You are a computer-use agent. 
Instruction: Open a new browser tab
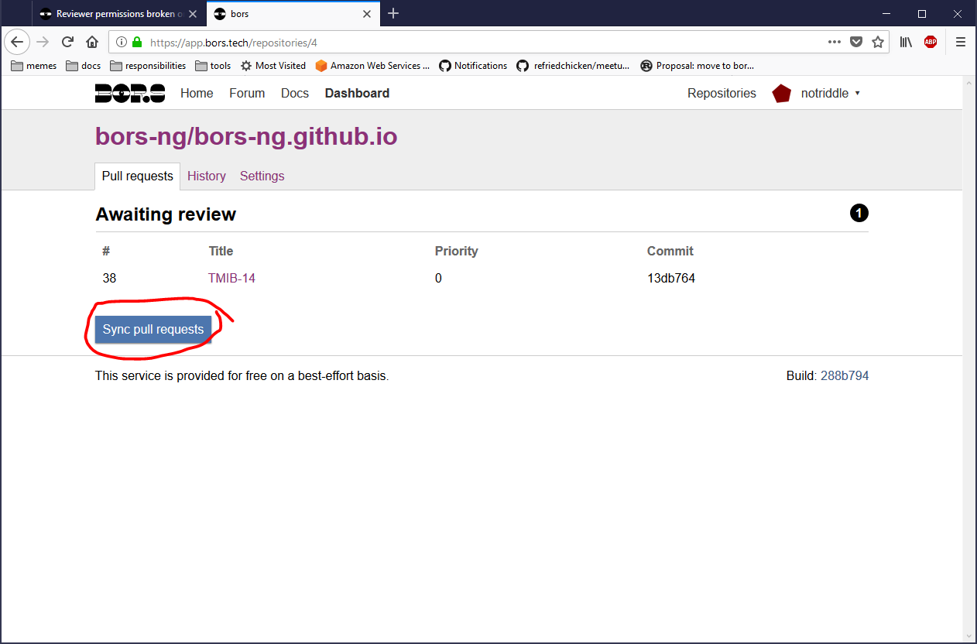pos(393,13)
